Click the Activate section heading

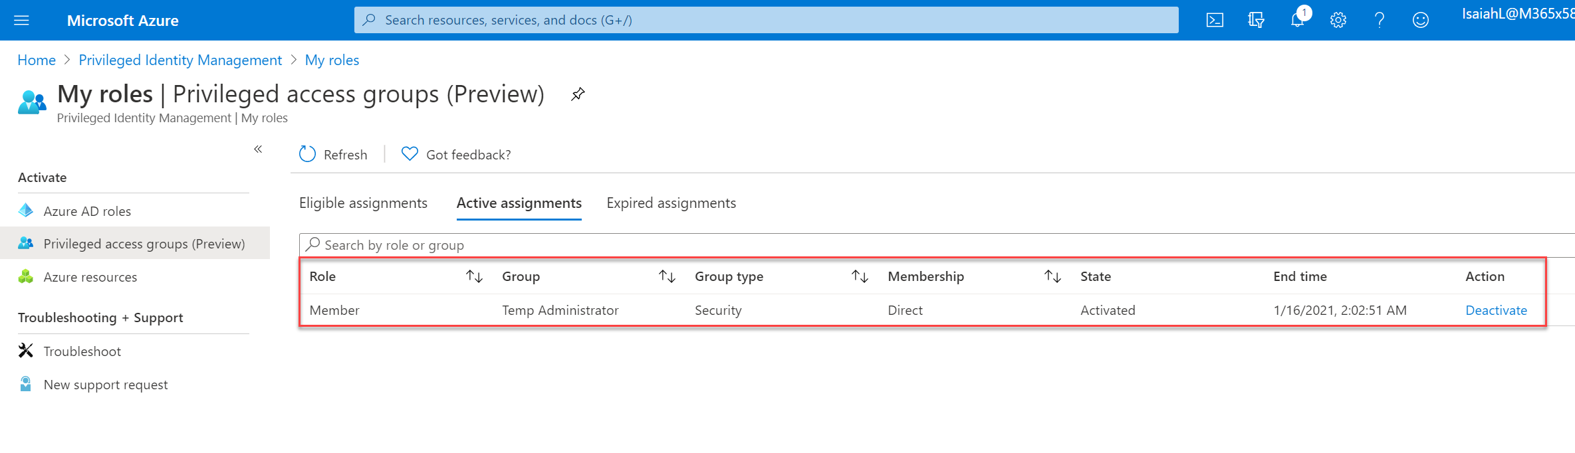coord(43,177)
